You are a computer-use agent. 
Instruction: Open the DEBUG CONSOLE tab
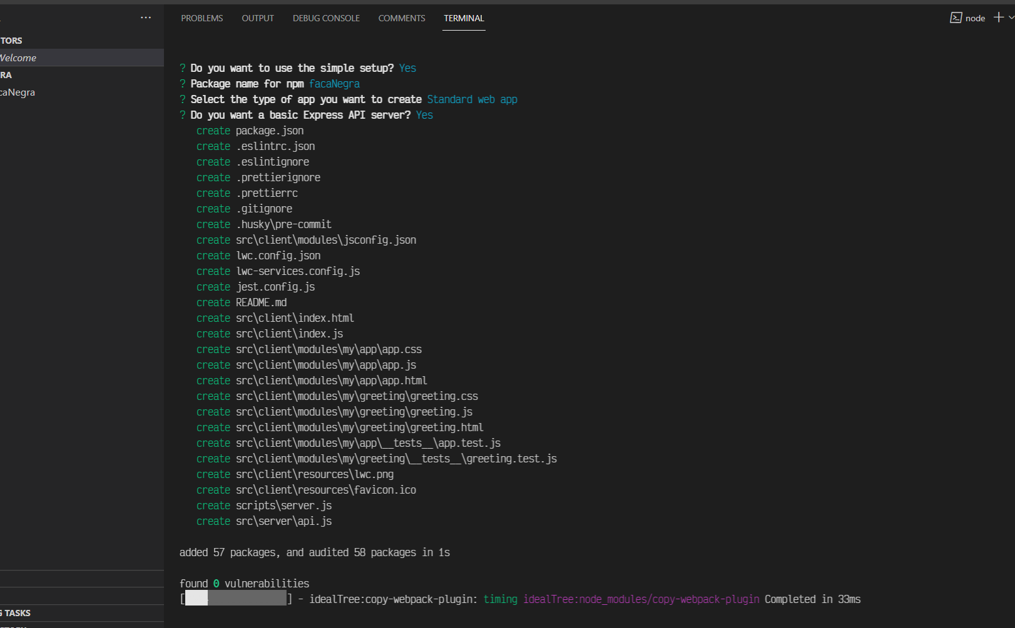(326, 18)
